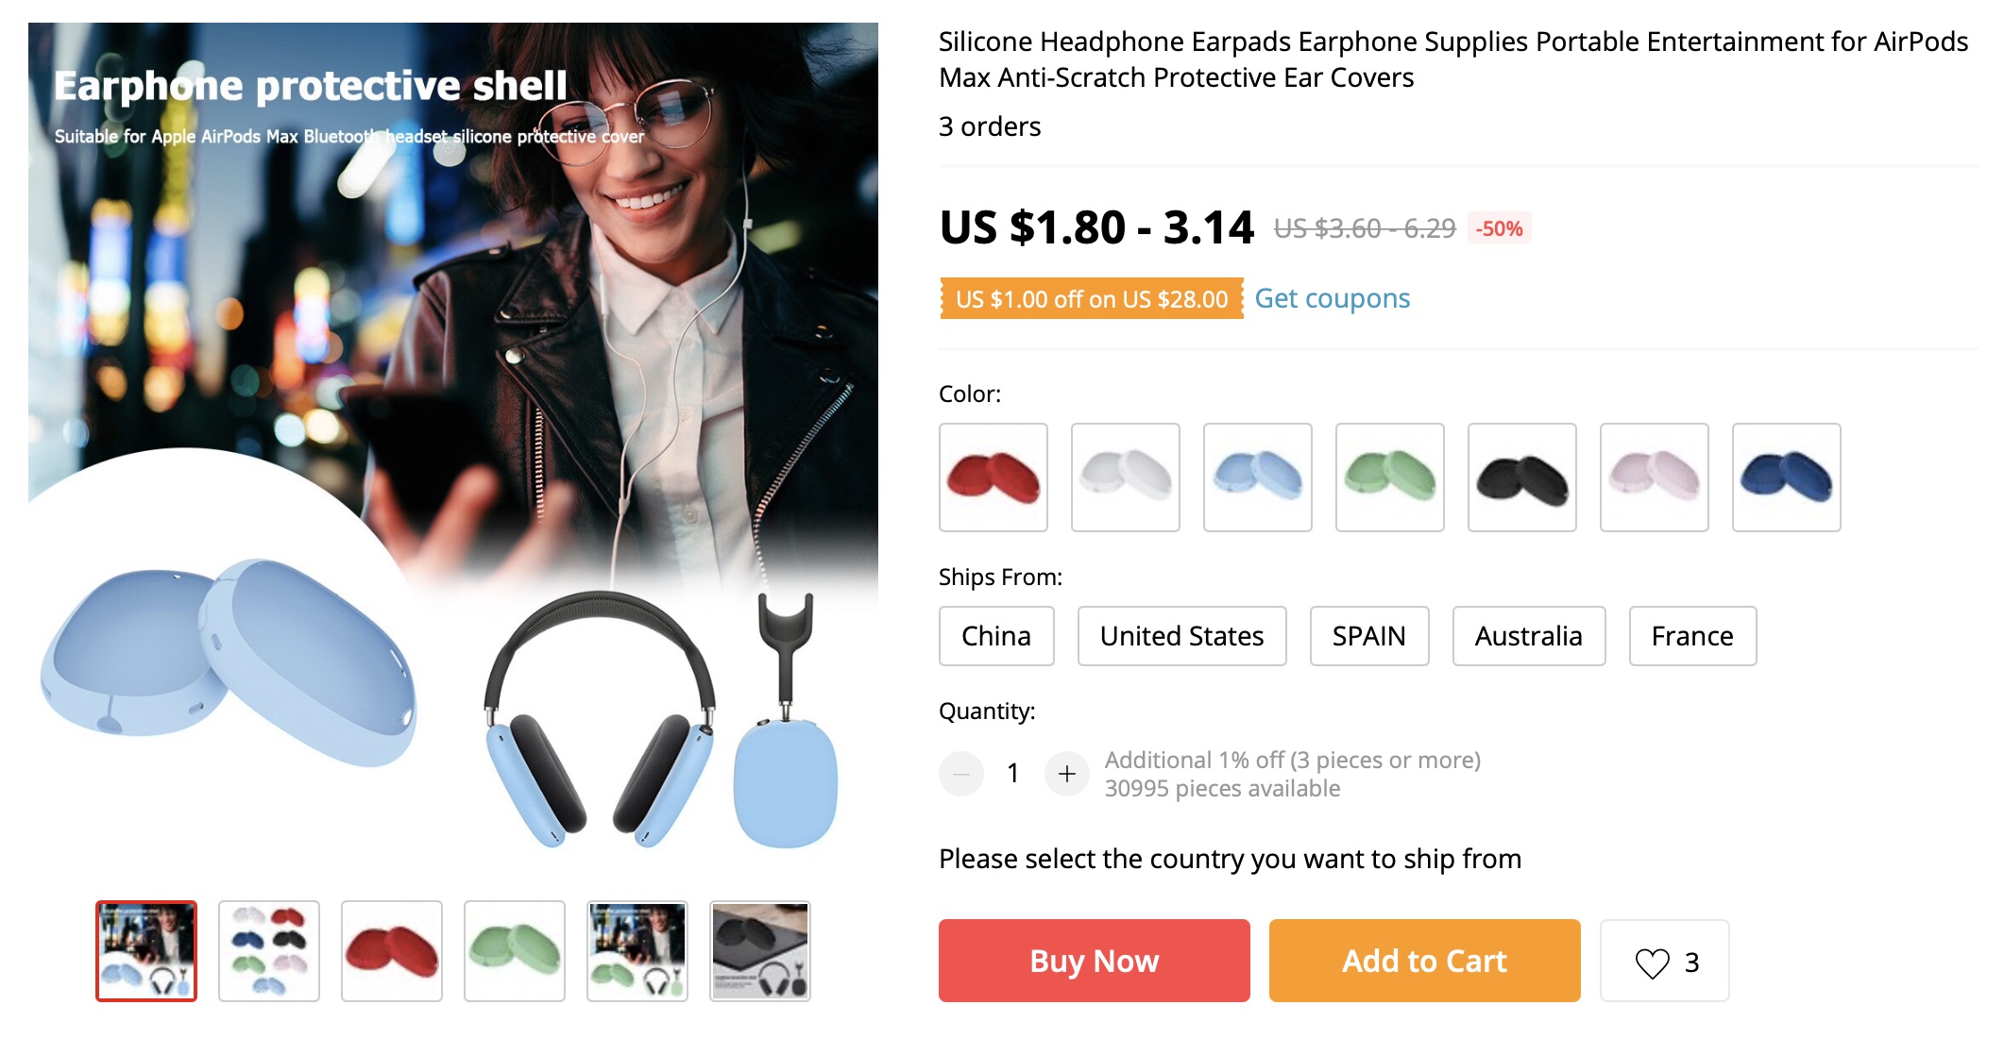Select Australia shipping origin

1529,636
